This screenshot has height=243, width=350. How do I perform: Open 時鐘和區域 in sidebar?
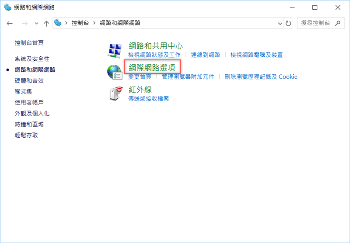tap(29, 125)
